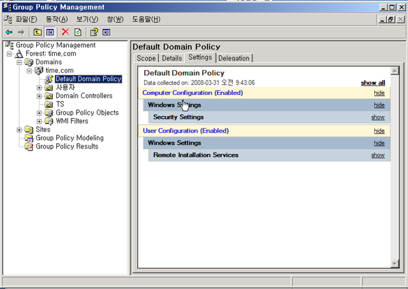Restore the inner MMC child window
This screenshot has height=289, width=408.
[391, 19]
